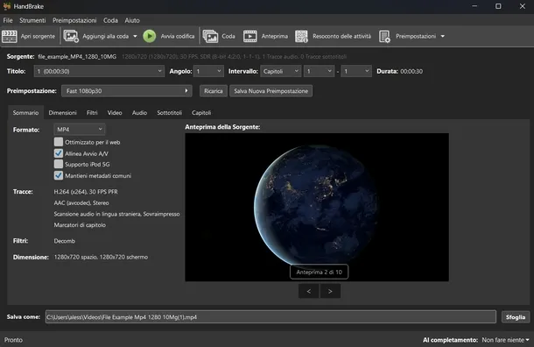Switch to the Dimensioni tab

coord(63,112)
